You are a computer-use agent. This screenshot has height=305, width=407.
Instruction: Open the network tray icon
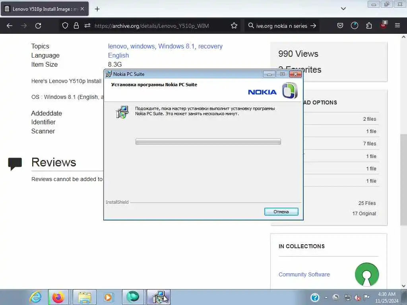pyautogui.click(x=347, y=298)
